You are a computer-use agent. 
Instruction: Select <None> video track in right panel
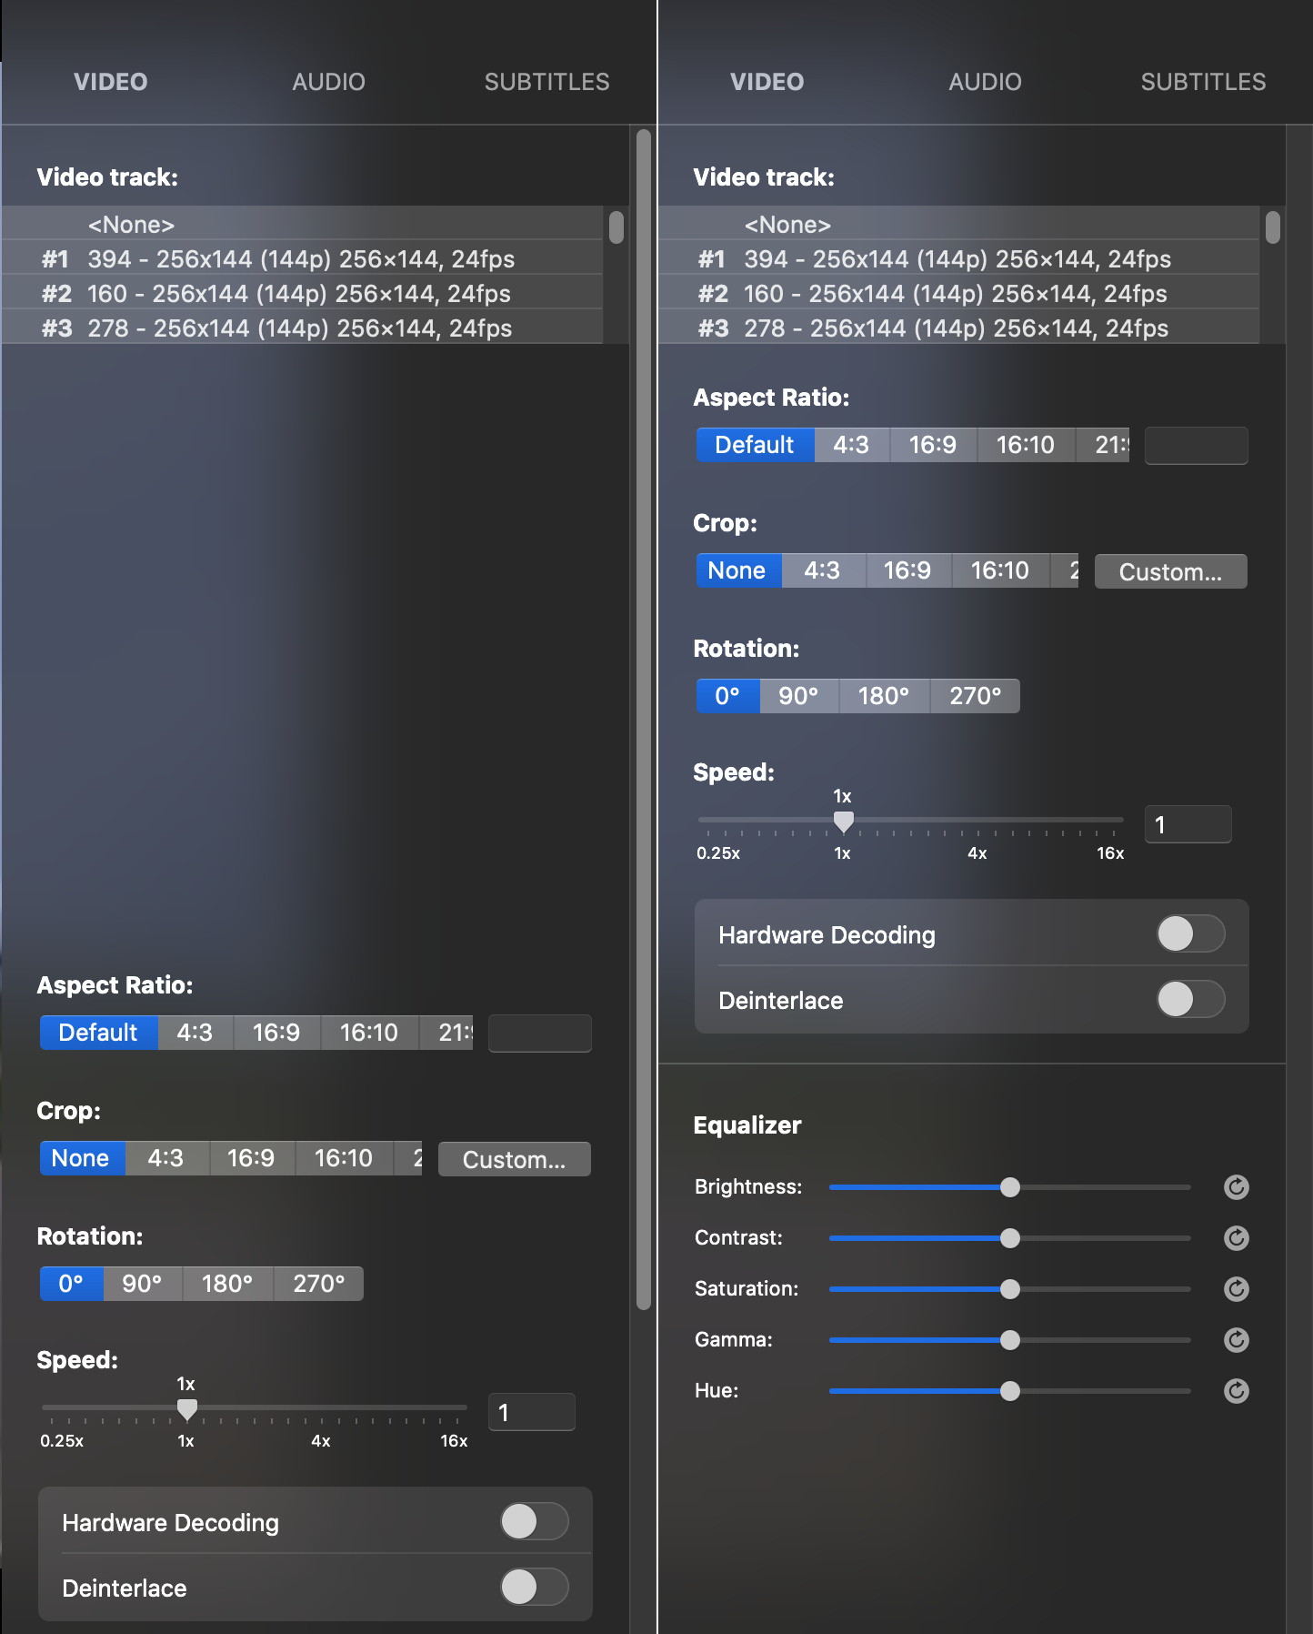[x=959, y=224]
